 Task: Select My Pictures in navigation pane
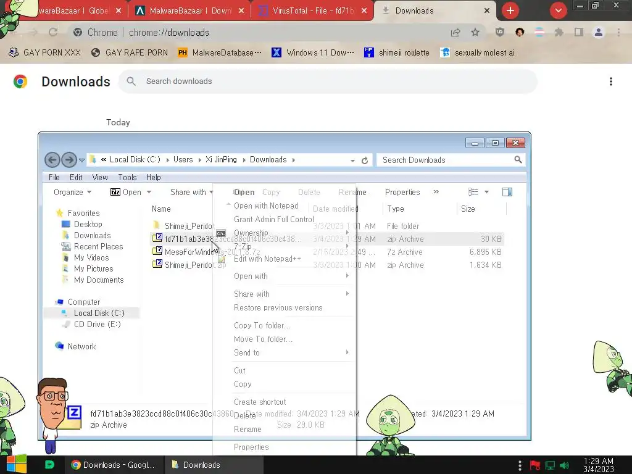click(x=94, y=269)
